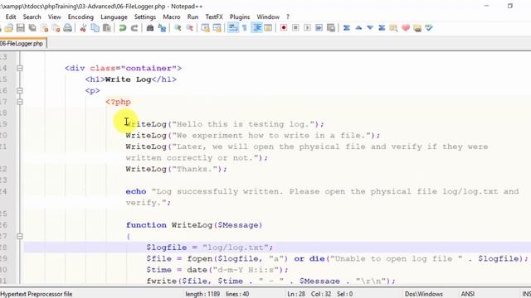Click the 'ANSI' encoding status entry
This screenshot has width=531, height=298.
468,294
